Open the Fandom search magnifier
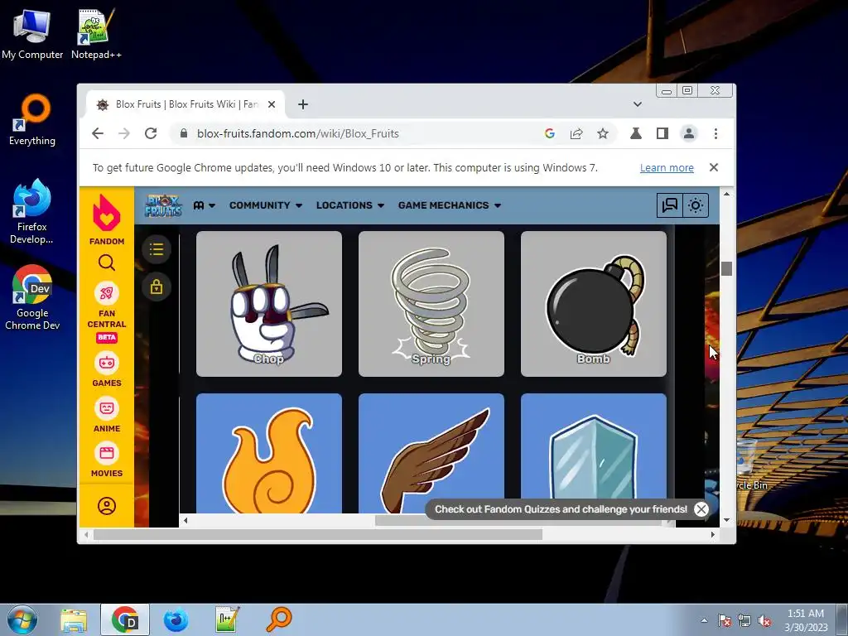 point(107,263)
